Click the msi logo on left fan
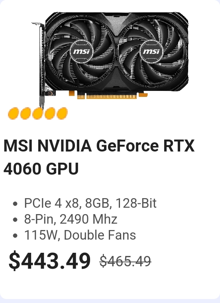Viewport: 220px width, 303px height. (x=82, y=51)
